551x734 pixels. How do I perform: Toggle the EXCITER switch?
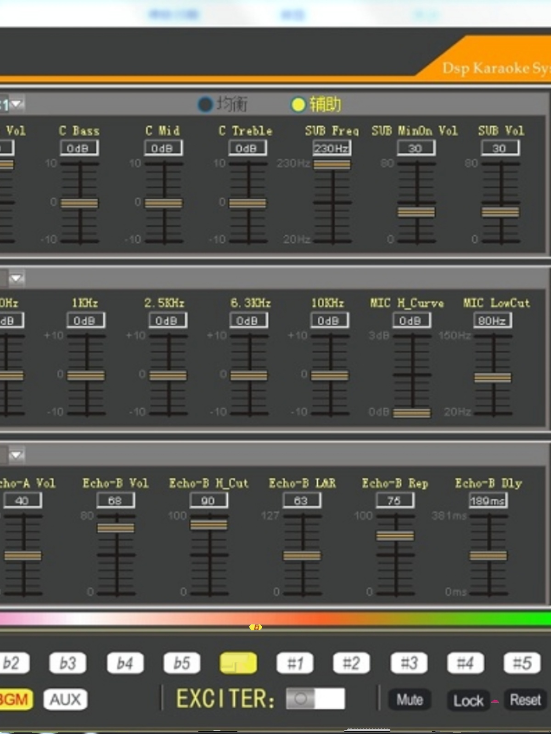coord(315,698)
